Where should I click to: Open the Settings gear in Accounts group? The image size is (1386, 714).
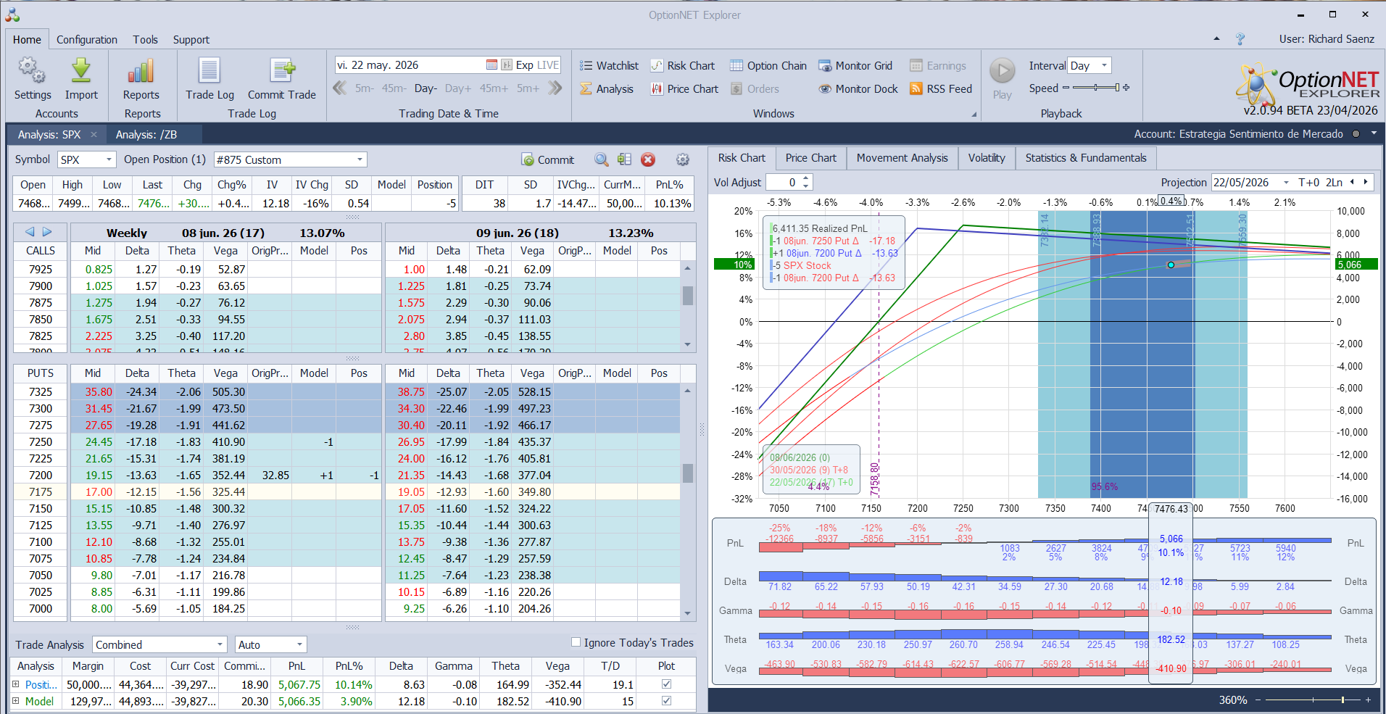[x=32, y=71]
